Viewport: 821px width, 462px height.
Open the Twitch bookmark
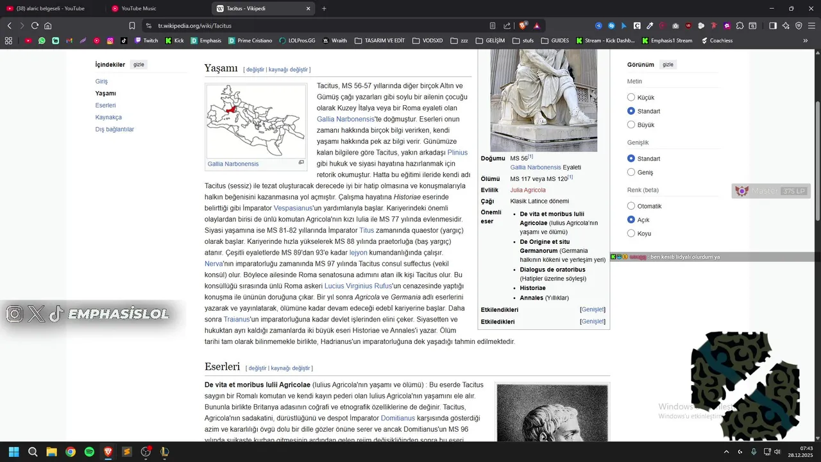pos(146,40)
